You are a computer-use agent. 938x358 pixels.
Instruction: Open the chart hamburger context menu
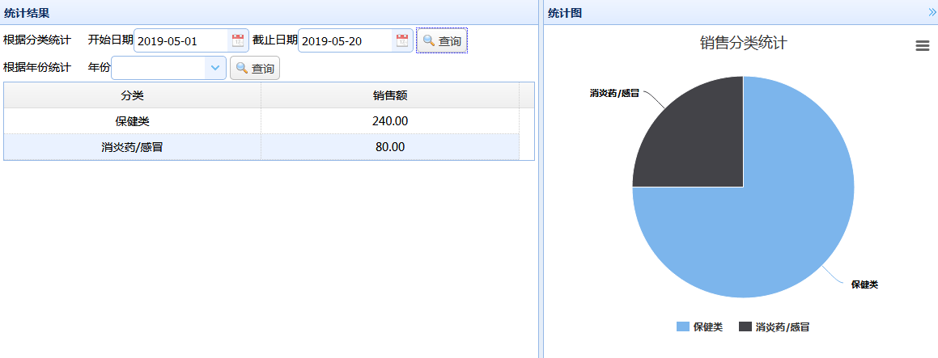click(923, 46)
